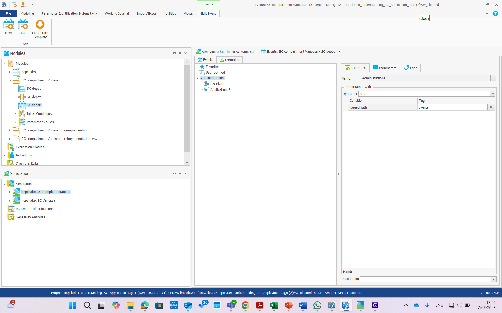This screenshot has width=502, height=313.
Task: Expand Parameter Values node
Action: point(15,122)
